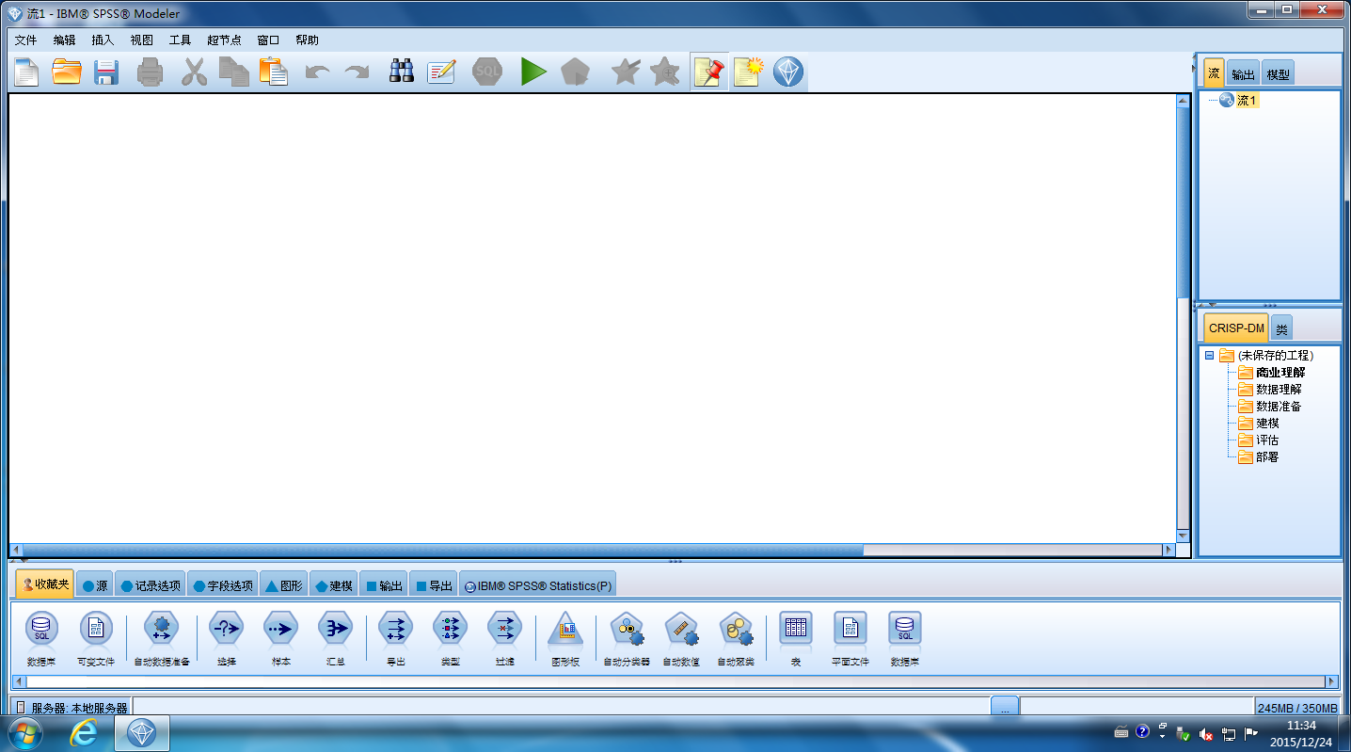Select the 图形板 (Graphboard) node

tap(565, 629)
